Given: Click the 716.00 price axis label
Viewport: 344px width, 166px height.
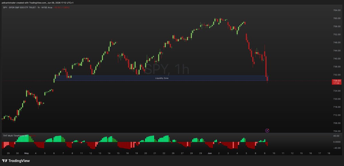Looking at the screenshot, I should [337, 107].
